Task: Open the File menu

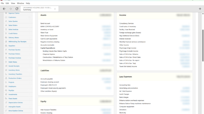Action: click(2, 3)
